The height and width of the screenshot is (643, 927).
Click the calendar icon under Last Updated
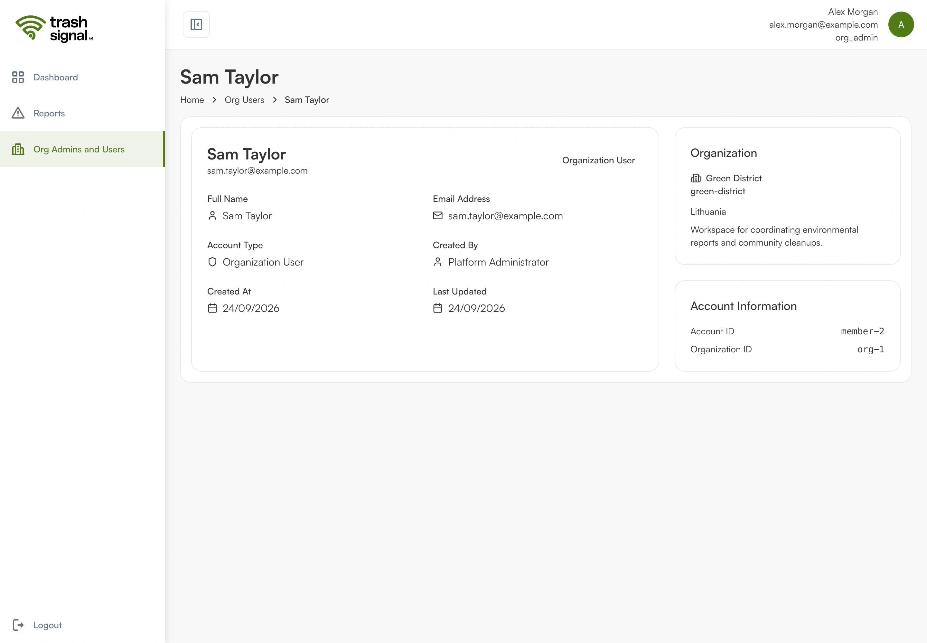(x=438, y=308)
